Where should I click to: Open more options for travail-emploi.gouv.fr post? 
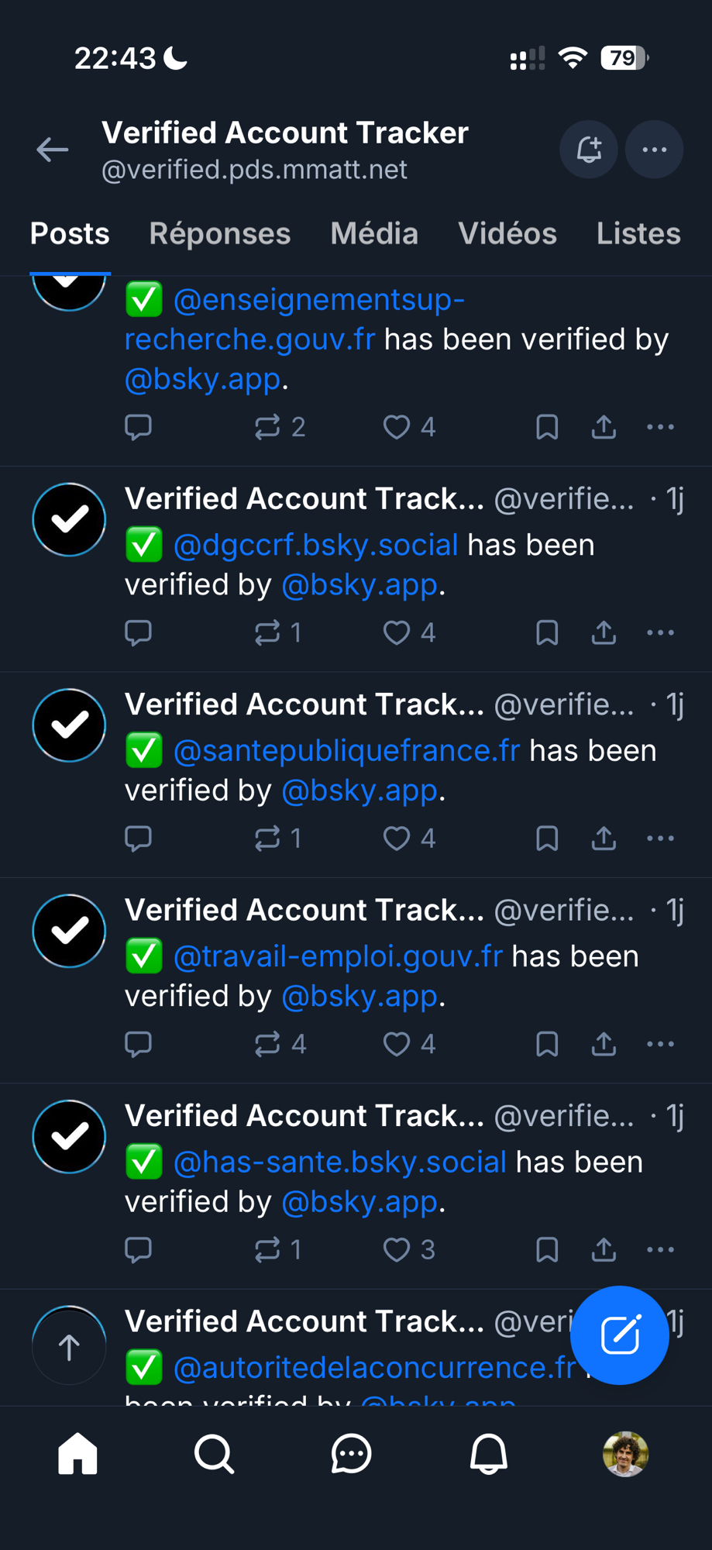[x=660, y=1045]
